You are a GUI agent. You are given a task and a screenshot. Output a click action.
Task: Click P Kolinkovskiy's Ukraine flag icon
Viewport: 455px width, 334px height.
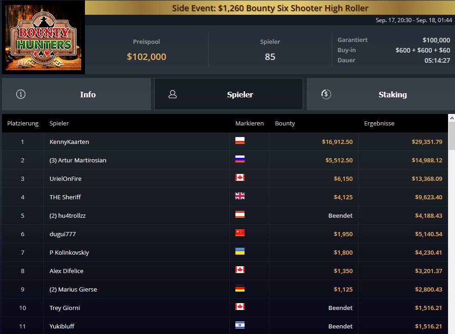(x=239, y=251)
